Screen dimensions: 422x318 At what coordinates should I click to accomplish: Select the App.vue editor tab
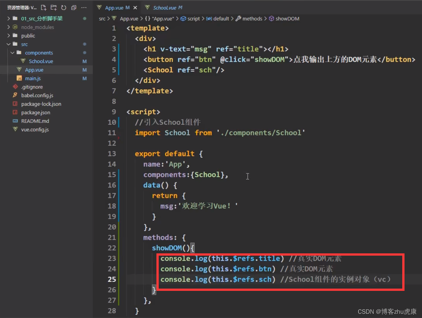(114, 8)
